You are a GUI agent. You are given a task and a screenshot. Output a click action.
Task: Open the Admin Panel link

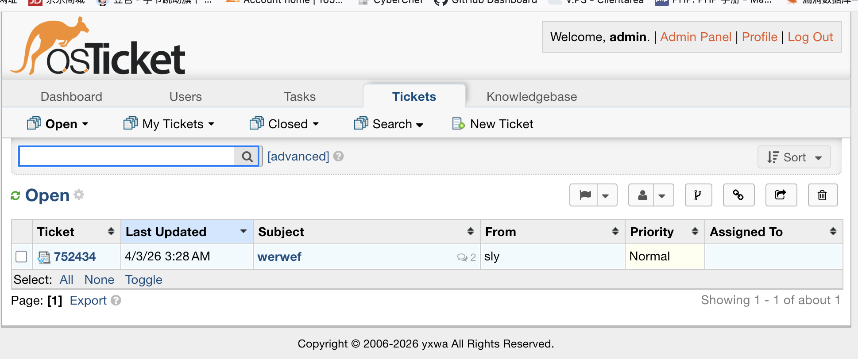695,37
